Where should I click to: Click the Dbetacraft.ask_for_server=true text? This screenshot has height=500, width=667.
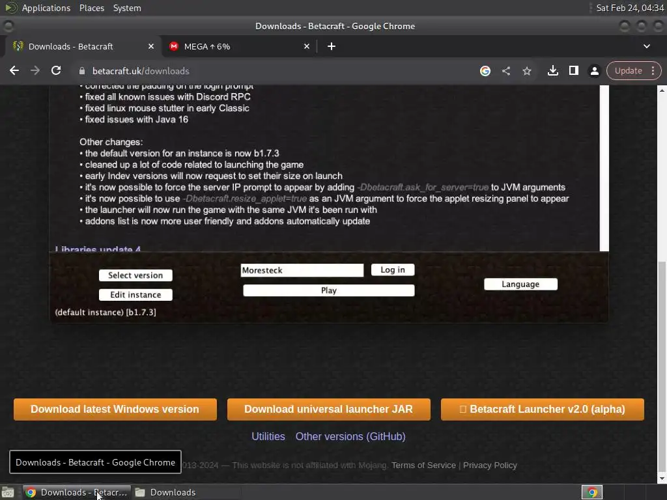[x=423, y=187]
